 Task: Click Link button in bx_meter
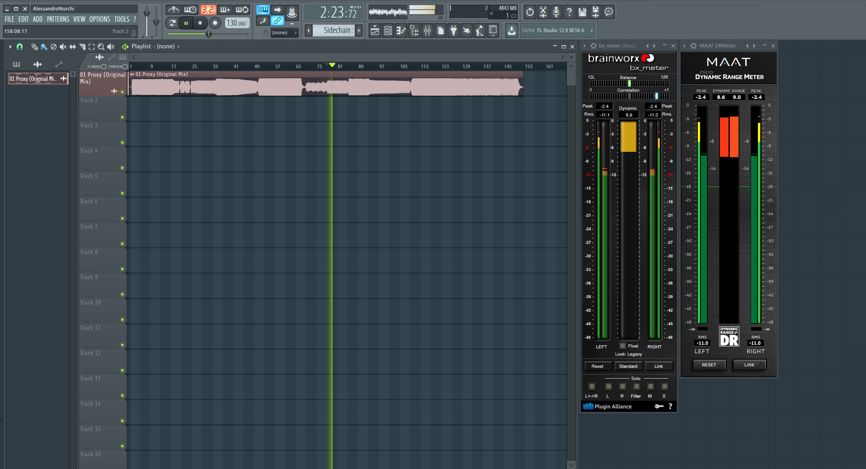point(658,366)
